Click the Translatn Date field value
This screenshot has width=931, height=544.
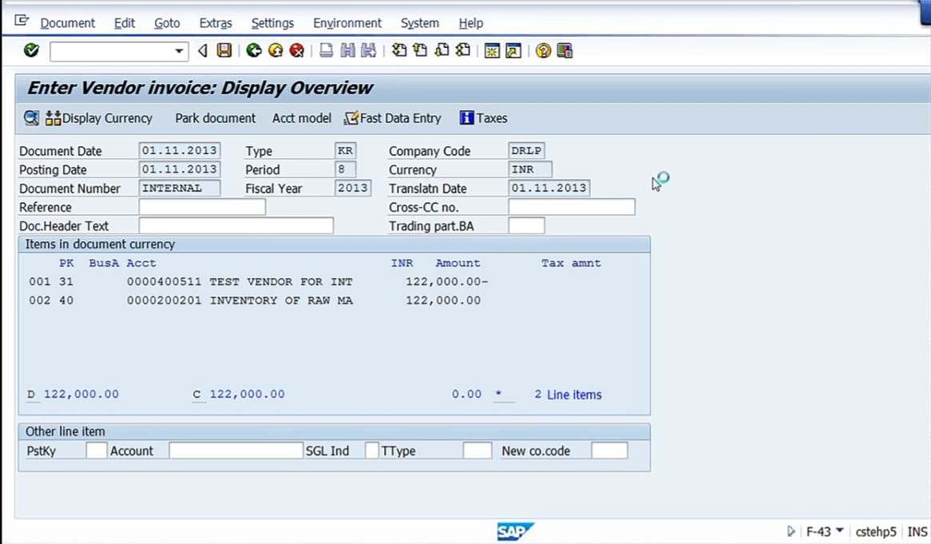[549, 189]
